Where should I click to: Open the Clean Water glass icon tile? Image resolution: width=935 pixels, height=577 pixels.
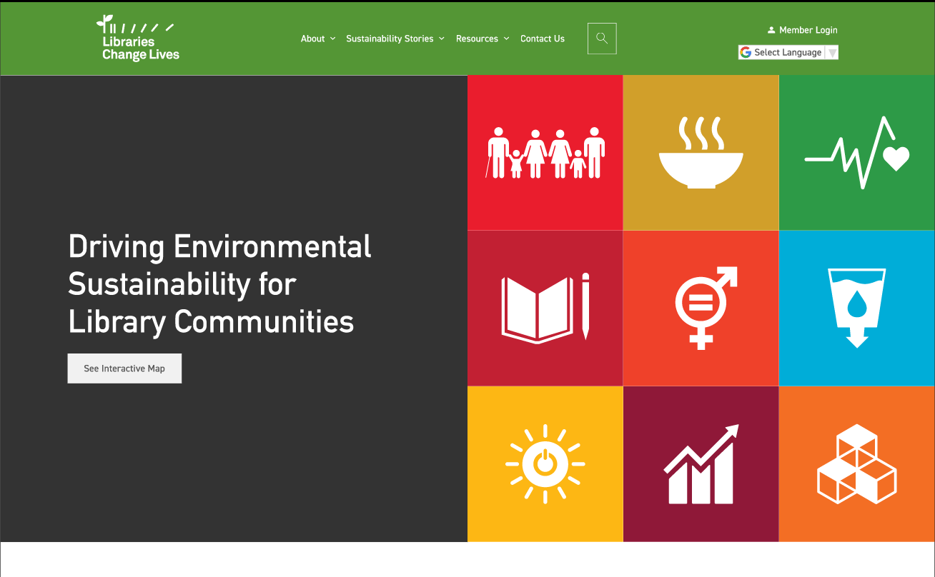pyautogui.click(x=856, y=308)
